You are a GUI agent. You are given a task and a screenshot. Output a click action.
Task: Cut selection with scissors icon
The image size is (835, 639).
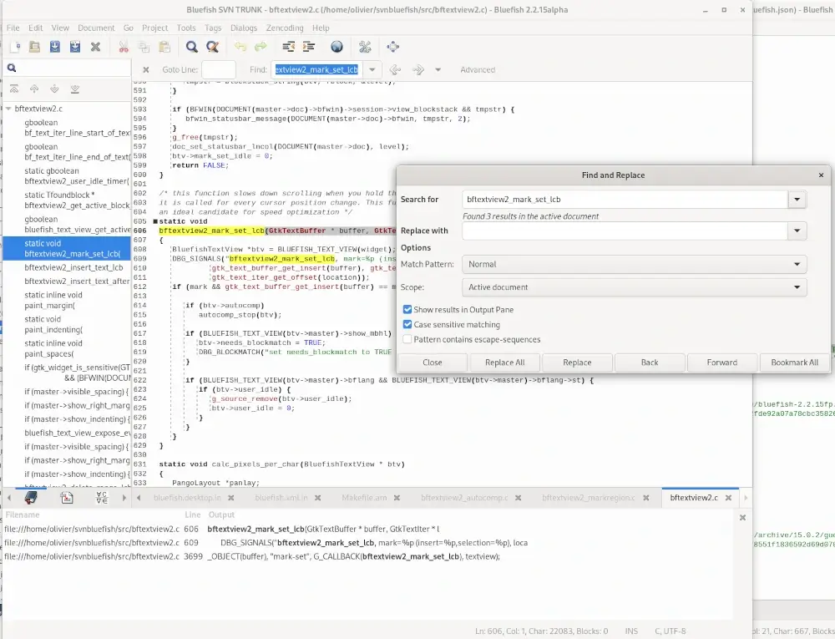[x=124, y=47]
